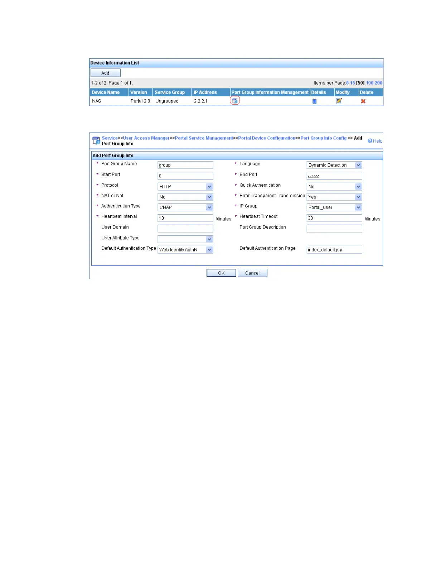This screenshot has height=579, width=426.
Task: Click the Port Group Info page icon
Action: 96,140
